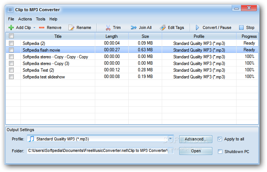Check Softpedia stereo - Copy (3) checkbox
This screenshot has width=267, height=172.
point(12,64)
